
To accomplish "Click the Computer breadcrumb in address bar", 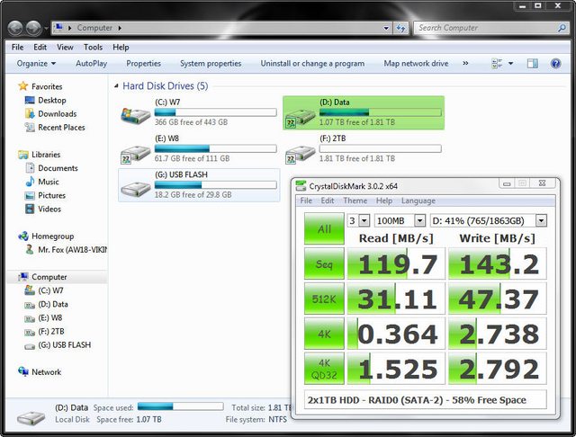I will 94,28.
